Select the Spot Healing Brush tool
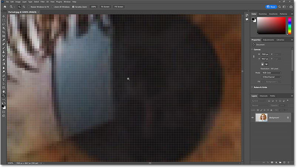The image size is (297, 168). point(4,44)
